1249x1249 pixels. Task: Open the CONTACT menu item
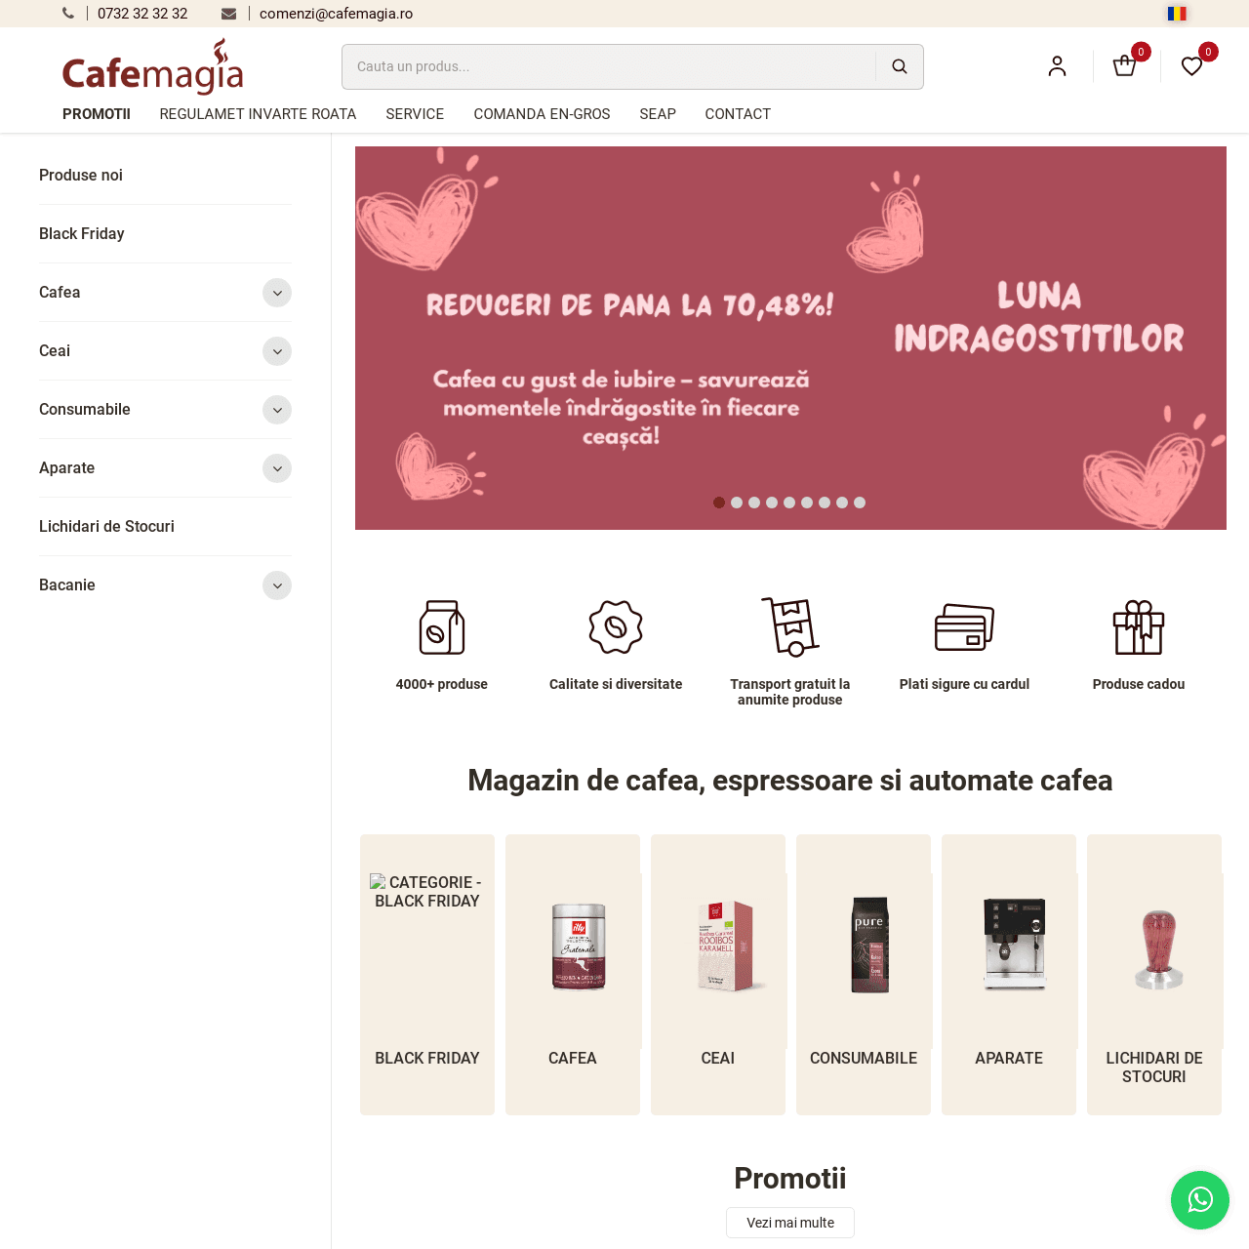(738, 114)
